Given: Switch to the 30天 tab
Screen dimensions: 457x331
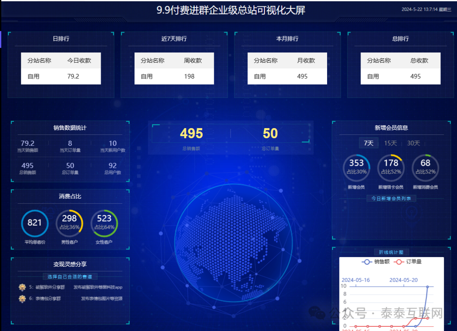Looking at the screenshot, I should 413,143.
